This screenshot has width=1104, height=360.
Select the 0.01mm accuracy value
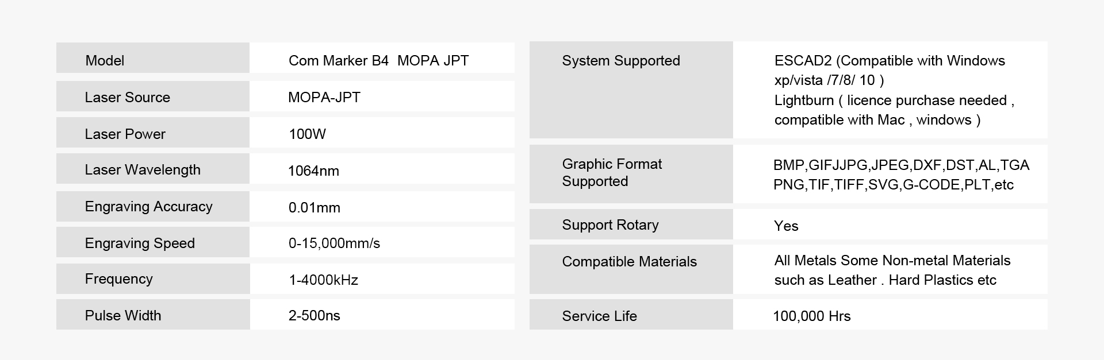[314, 208]
